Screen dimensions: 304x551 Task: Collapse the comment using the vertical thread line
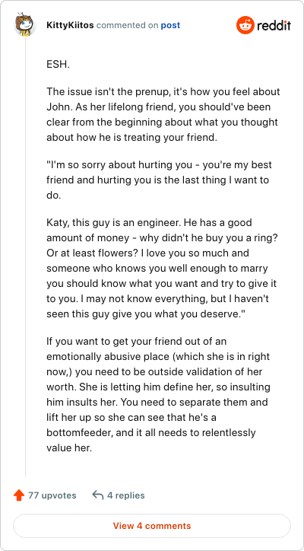tap(25, 257)
